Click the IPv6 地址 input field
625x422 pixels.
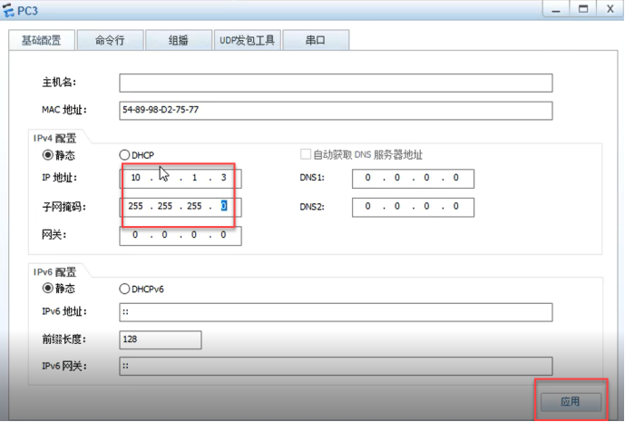pos(335,312)
